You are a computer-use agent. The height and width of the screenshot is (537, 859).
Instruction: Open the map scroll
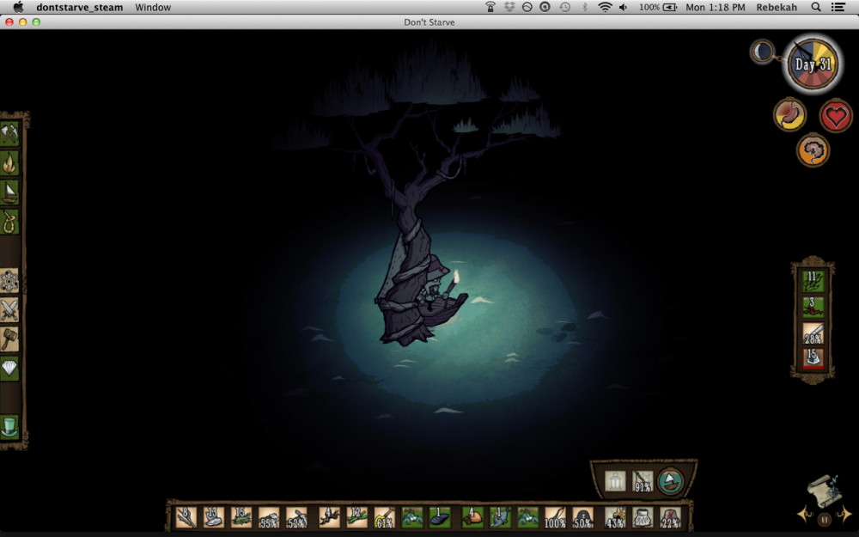point(823,493)
